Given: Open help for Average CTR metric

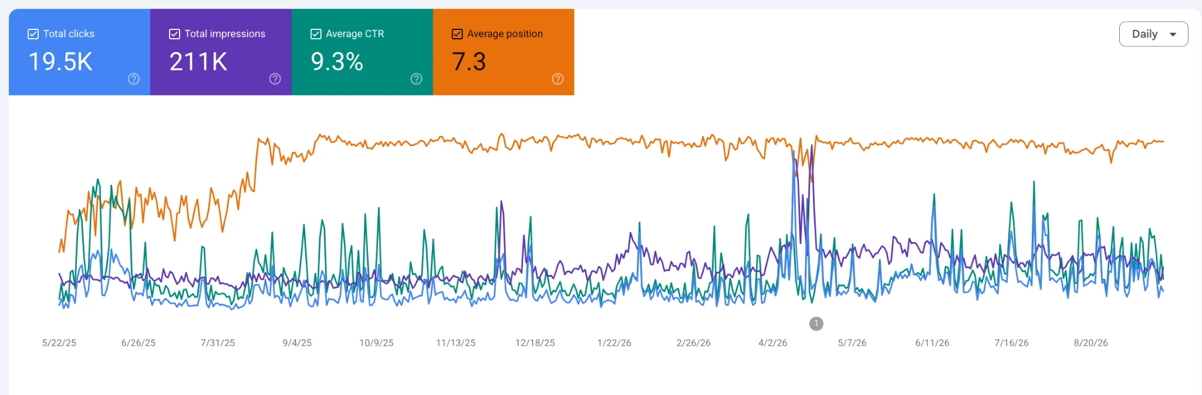Looking at the screenshot, I should coord(416,79).
